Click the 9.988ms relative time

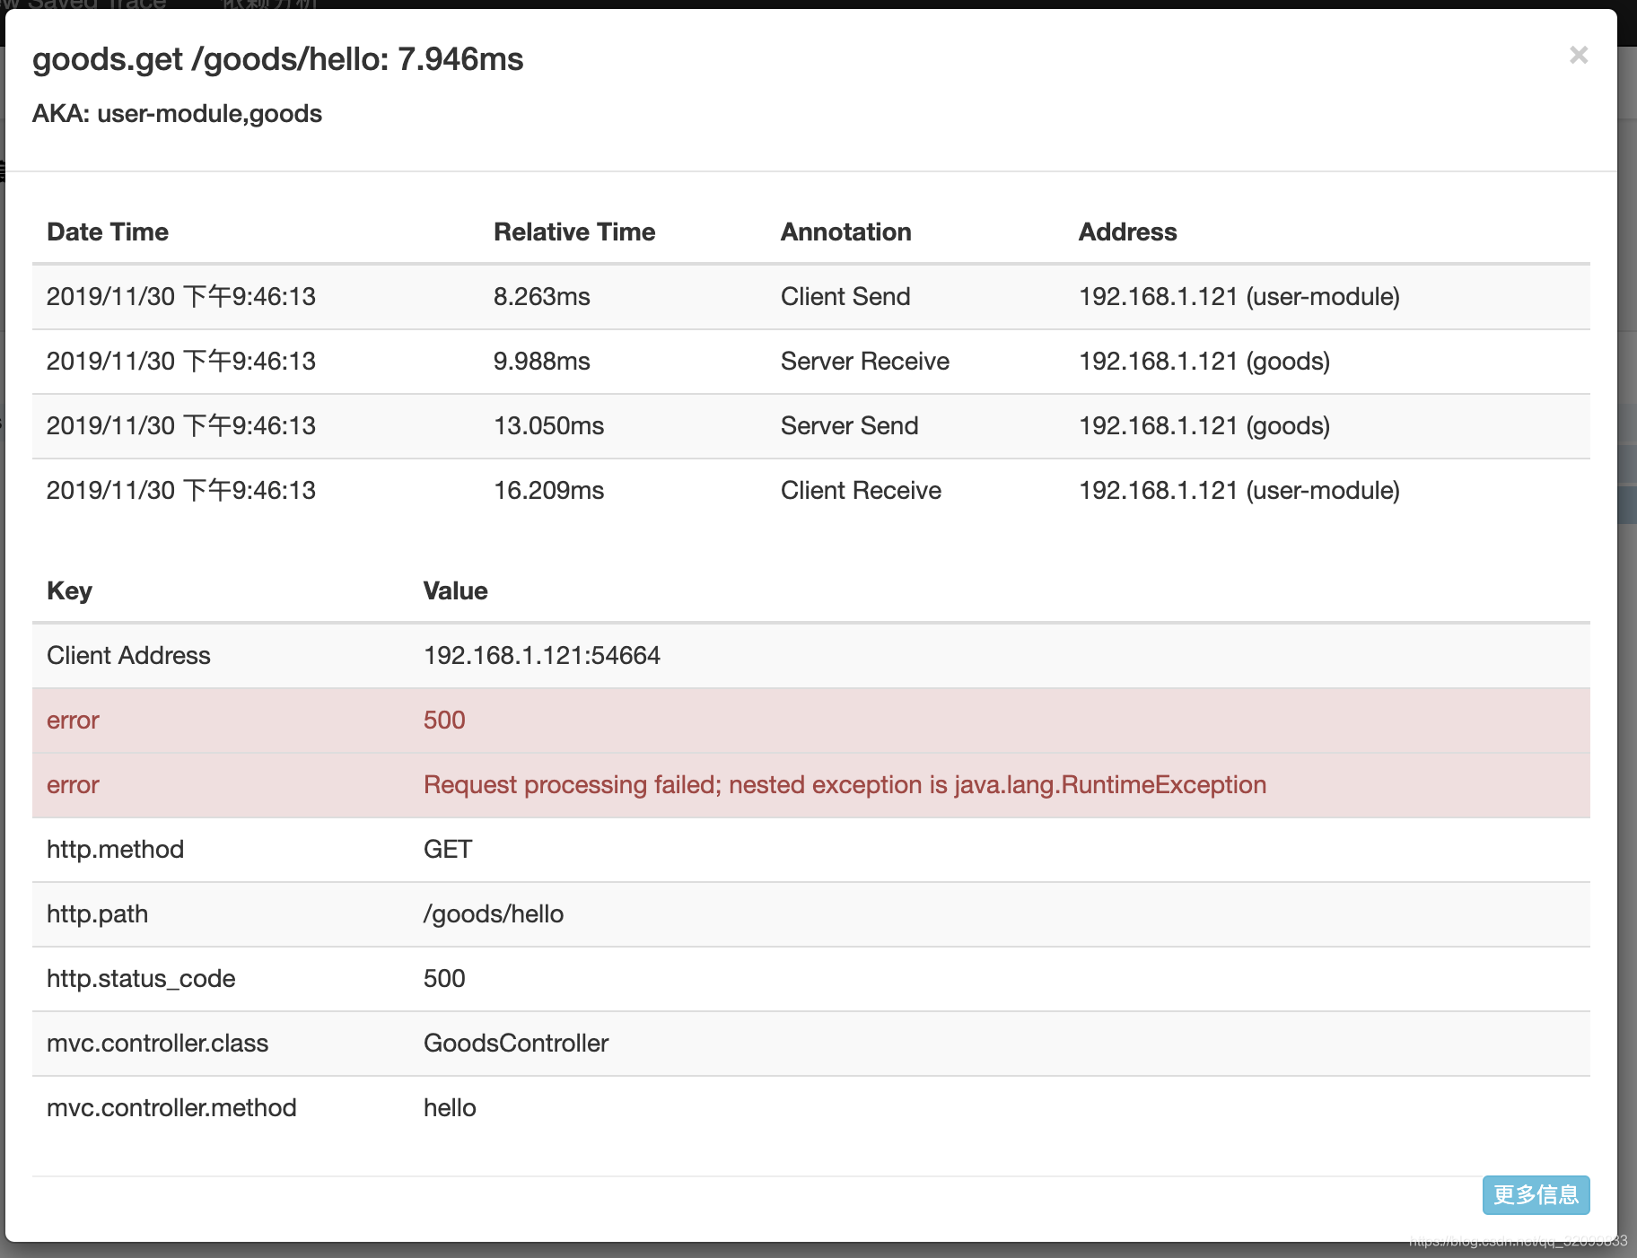[x=541, y=362]
